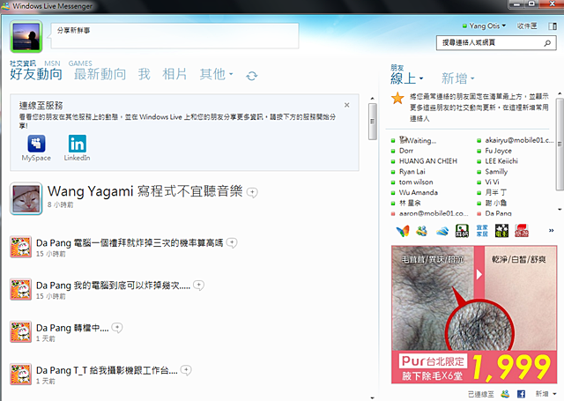Refresh the friends activity feed
The image size is (564, 401).
pos(252,76)
